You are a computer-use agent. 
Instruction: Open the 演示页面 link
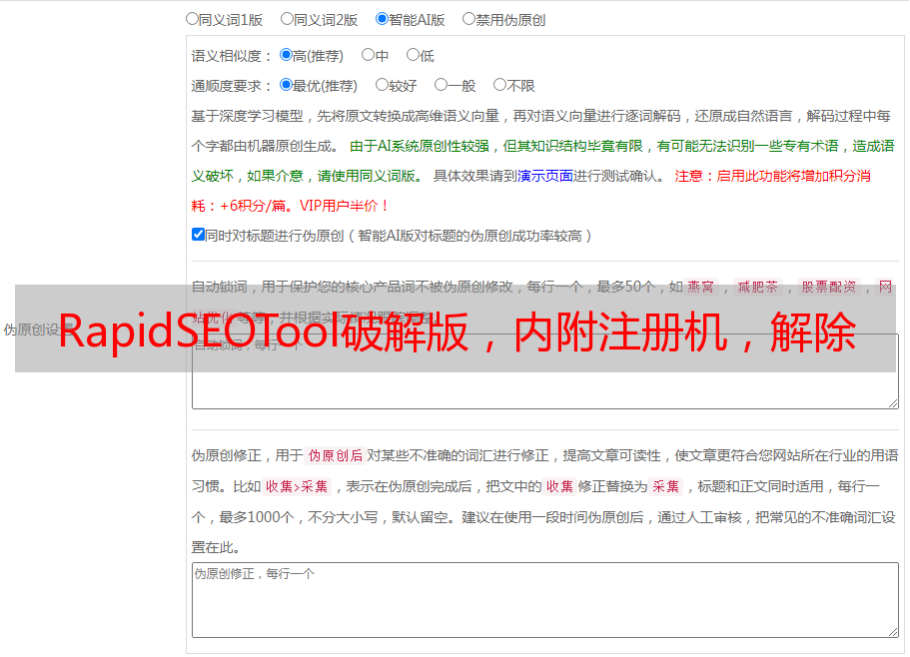coord(545,176)
